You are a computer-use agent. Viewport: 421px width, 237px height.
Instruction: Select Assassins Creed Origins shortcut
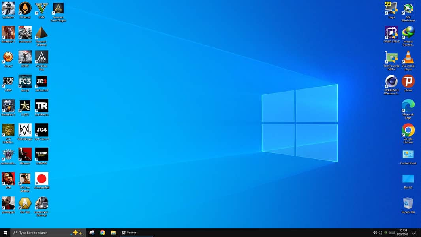click(x=58, y=8)
